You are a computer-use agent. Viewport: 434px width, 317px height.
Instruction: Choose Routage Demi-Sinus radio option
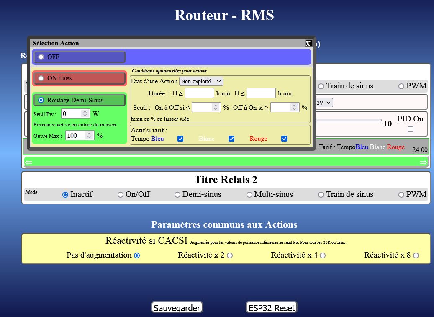point(41,100)
